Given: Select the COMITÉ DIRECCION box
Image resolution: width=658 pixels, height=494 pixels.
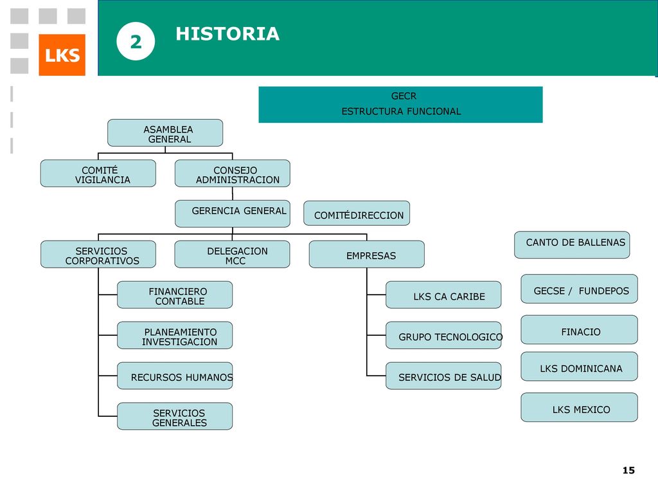Looking at the screenshot, I should (x=357, y=214).
